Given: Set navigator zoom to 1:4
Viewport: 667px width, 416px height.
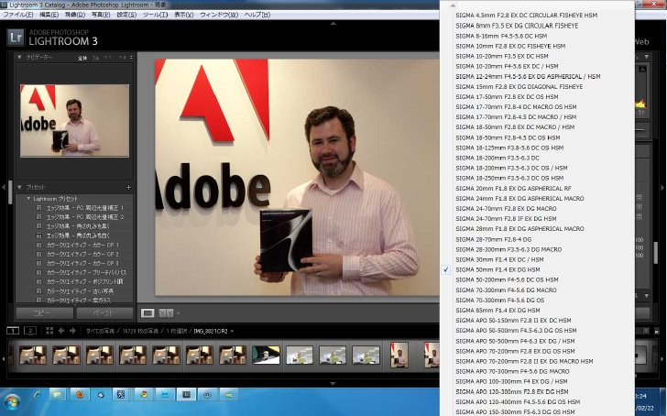Looking at the screenshot, I should click(122, 58).
